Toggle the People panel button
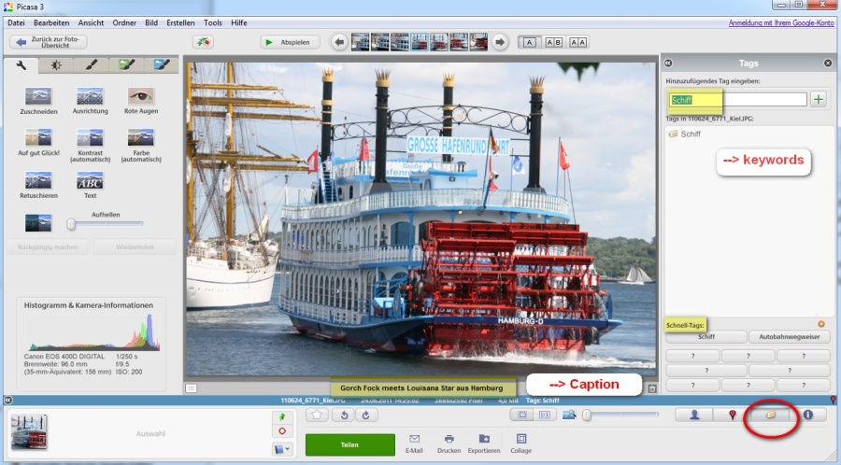841x465 pixels. [694, 415]
